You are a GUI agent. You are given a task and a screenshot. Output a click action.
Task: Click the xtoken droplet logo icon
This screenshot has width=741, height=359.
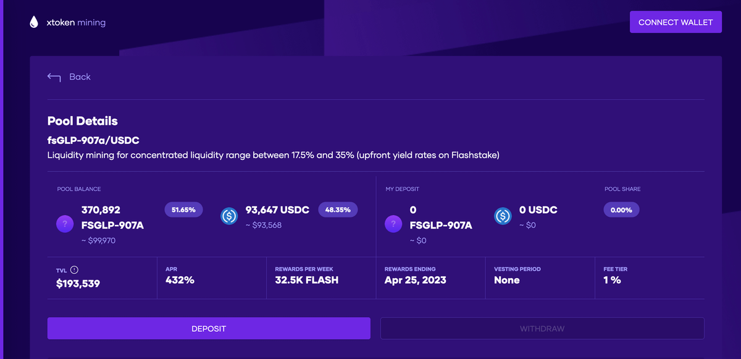pos(35,22)
